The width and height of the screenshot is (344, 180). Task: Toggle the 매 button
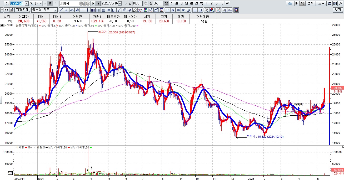click(x=297, y=3)
